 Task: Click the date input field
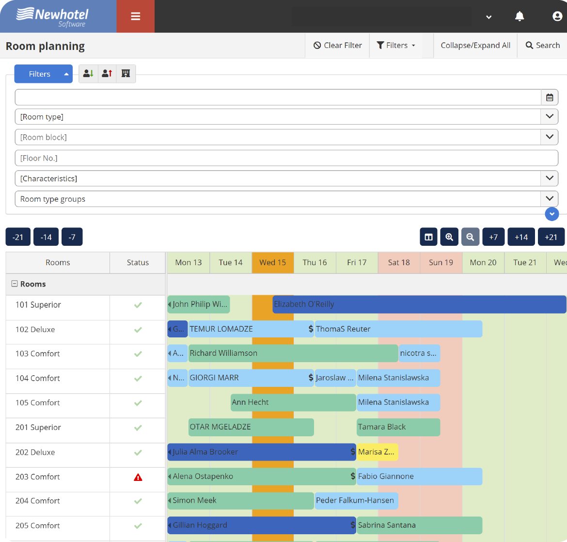click(278, 97)
